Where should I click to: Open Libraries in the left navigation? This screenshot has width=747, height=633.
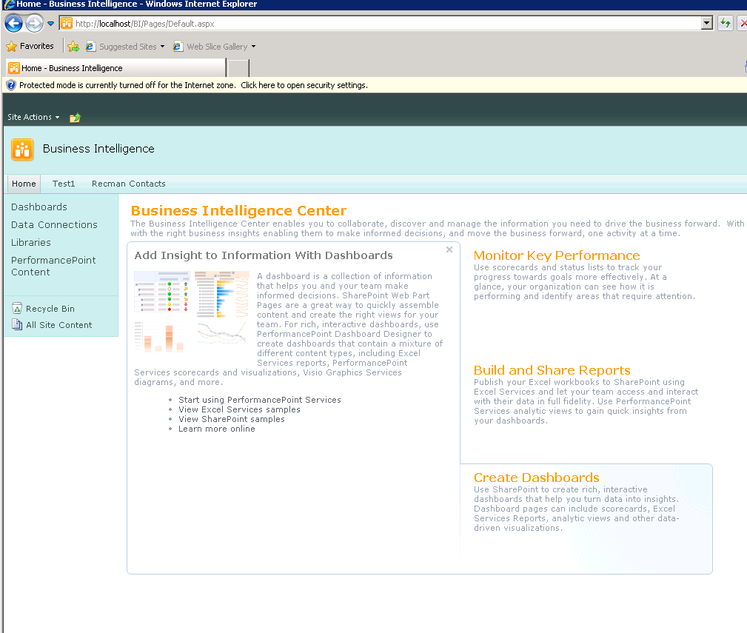[x=31, y=242]
